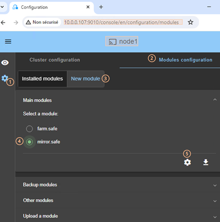Image resolution: width=220 pixels, height=222 pixels.
Task: Select the mirror.safe radio button
Action: click(30, 142)
